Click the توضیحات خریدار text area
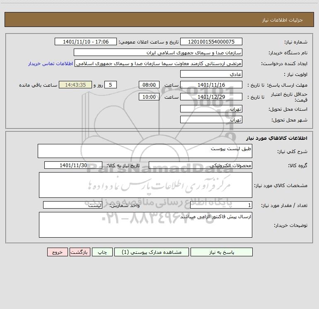This screenshot has width=319, height=309. 145,225
